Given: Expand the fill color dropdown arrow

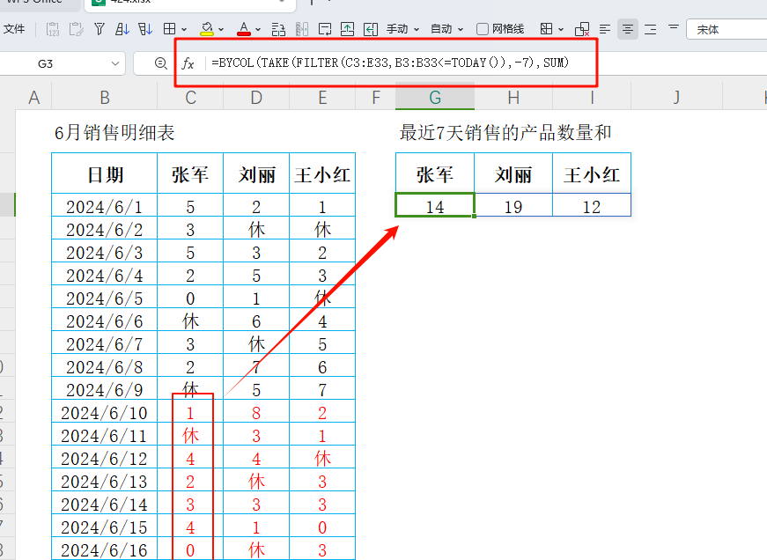Looking at the screenshot, I should click(221, 30).
